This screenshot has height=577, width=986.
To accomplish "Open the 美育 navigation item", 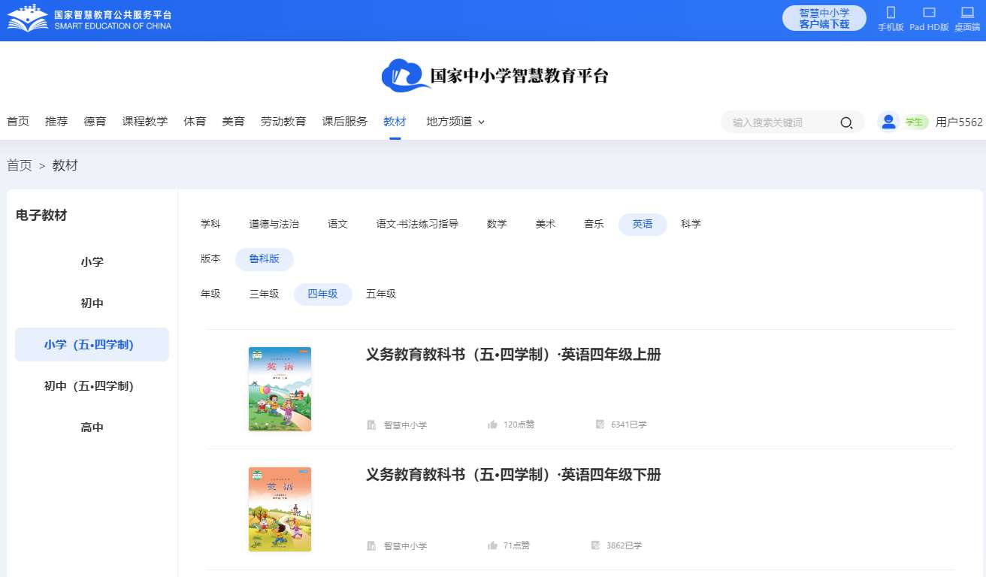I will (234, 122).
